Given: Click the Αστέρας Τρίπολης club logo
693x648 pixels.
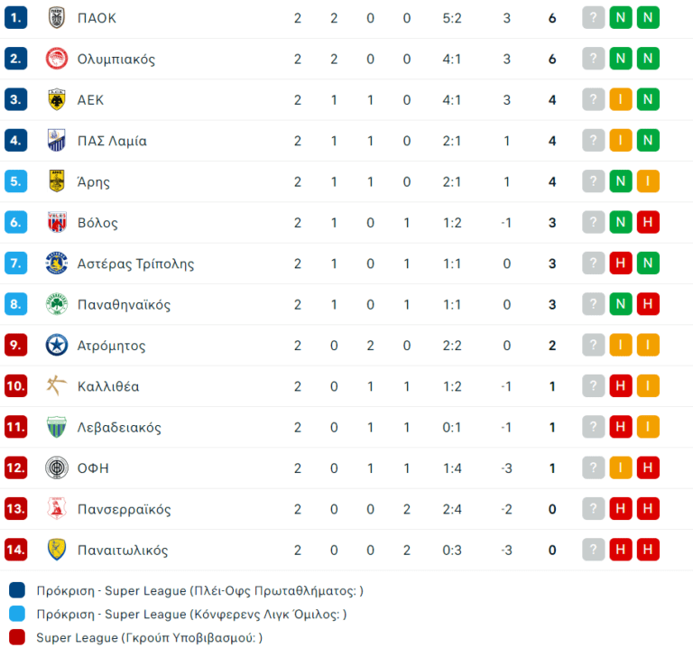Looking at the screenshot, I should point(57,264).
